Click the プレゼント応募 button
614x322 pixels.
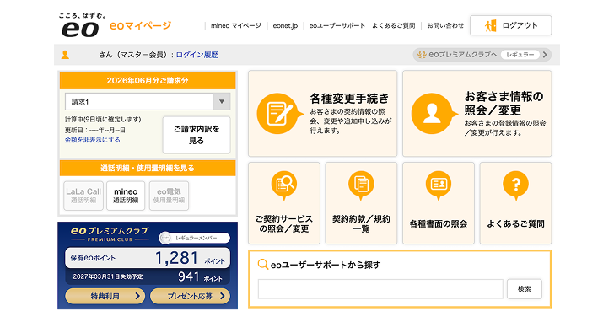190,296
